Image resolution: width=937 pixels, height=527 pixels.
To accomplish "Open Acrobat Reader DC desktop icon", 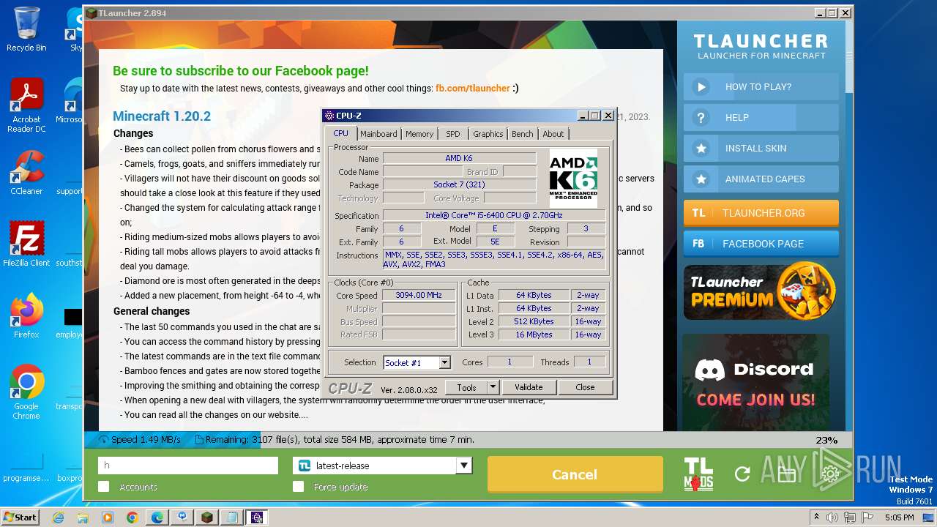I will click(26, 106).
